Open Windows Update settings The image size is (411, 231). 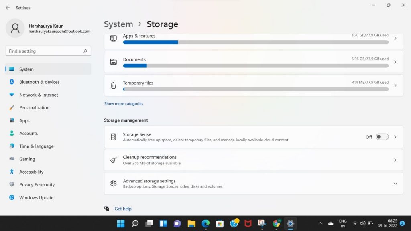tap(48, 197)
